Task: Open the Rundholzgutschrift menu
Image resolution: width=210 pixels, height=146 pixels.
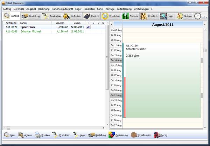Action: [x=62, y=9]
